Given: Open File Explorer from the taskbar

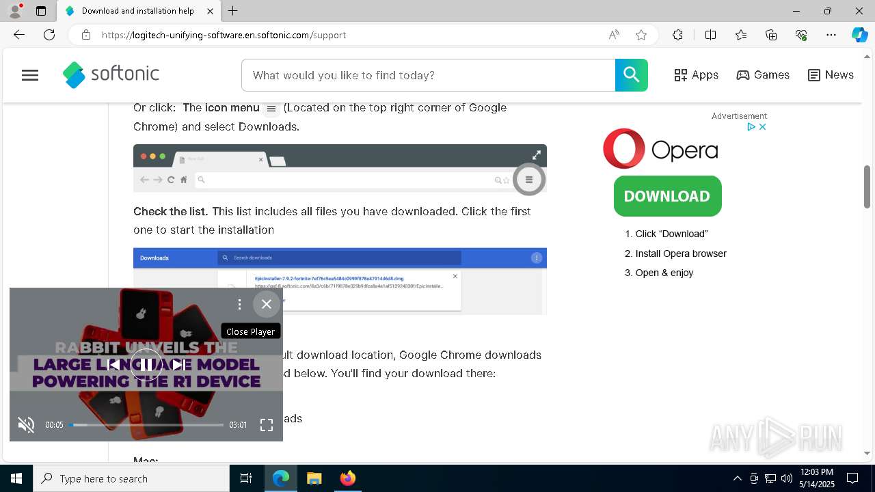Looking at the screenshot, I should click(314, 478).
